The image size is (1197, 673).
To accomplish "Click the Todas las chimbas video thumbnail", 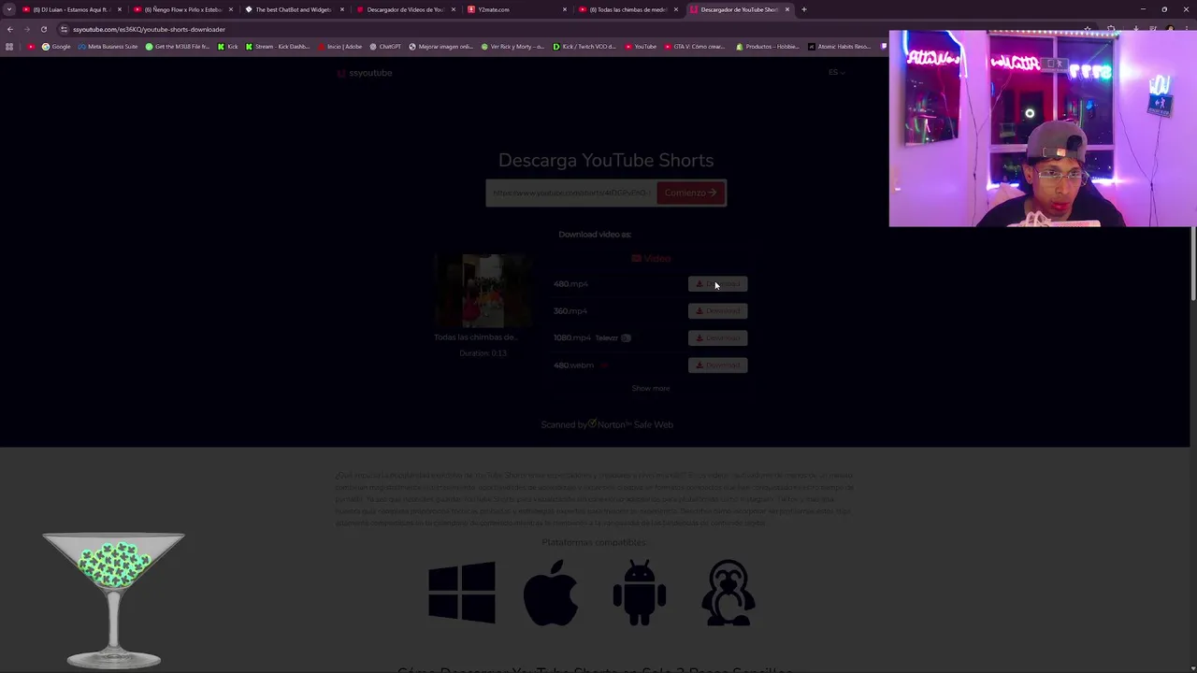I will pyautogui.click(x=483, y=291).
